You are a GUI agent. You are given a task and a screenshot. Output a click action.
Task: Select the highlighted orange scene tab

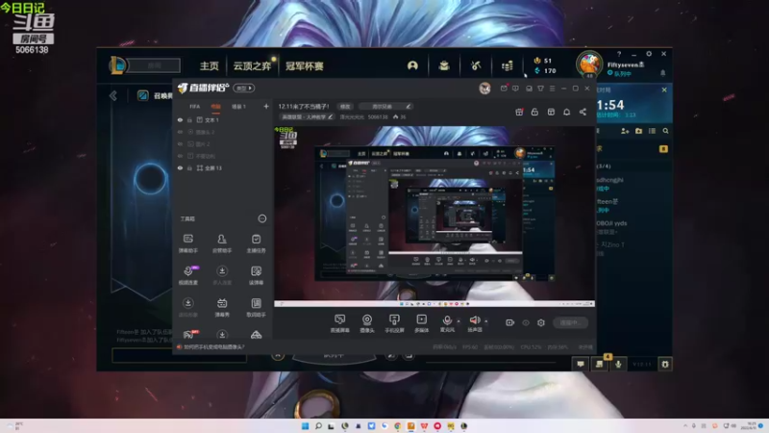click(215, 107)
